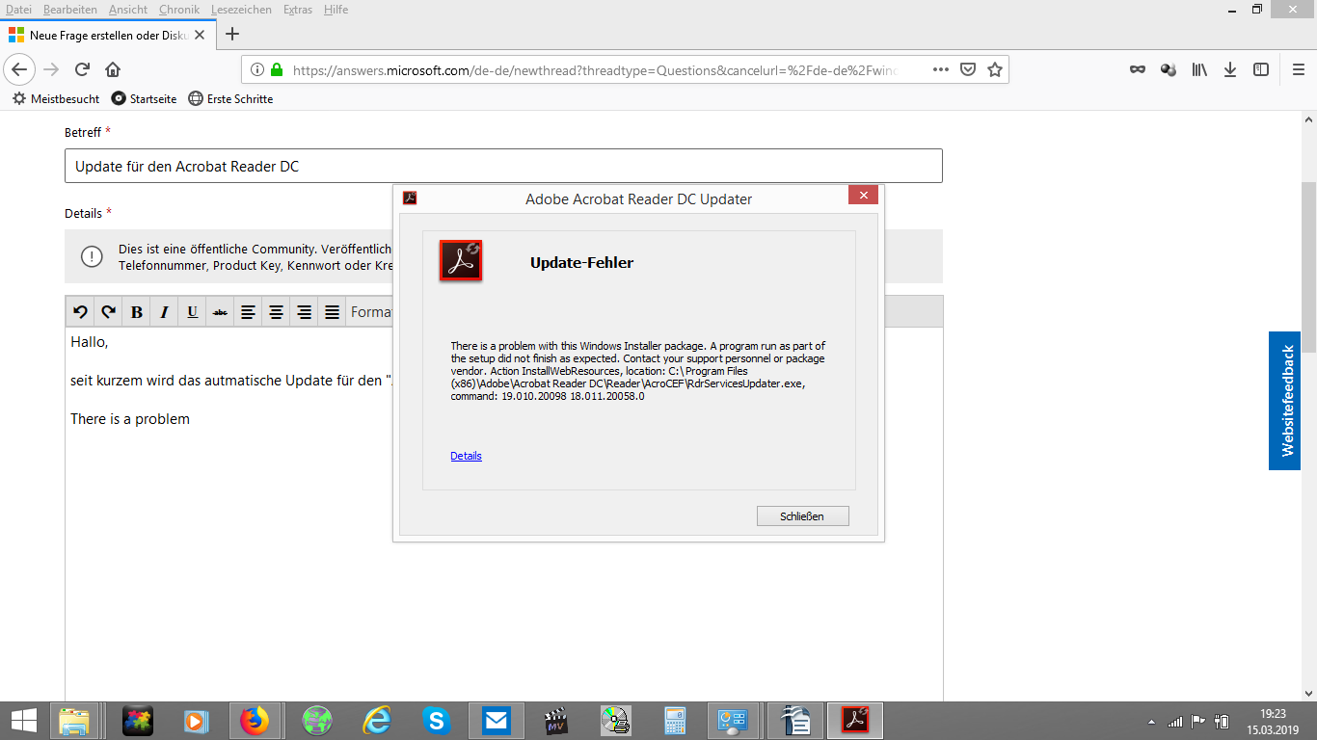Open the Erste Schritte bookmark
The height and width of the screenshot is (740, 1317).
tap(230, 98)
